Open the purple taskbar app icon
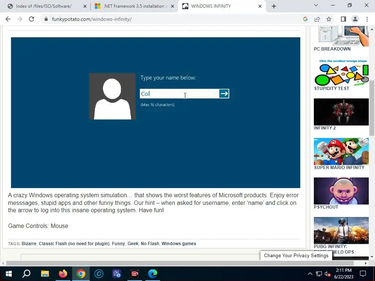The width and height of the screenshot is (375, 281). pos(117,274)
